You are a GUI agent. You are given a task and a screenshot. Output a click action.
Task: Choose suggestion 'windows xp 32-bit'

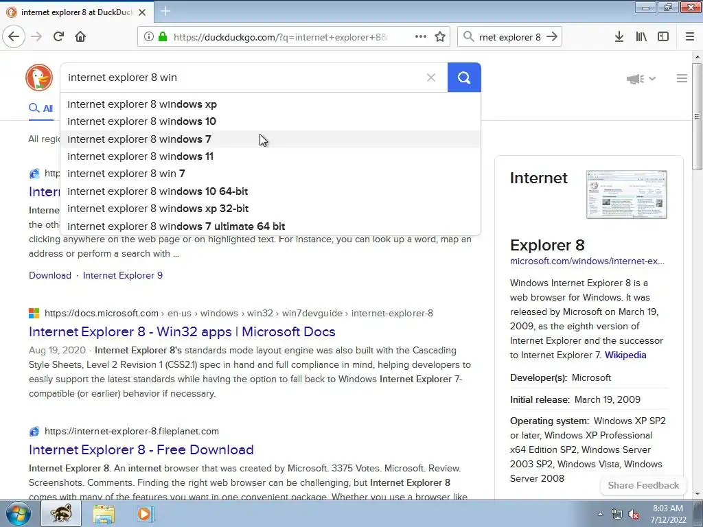pyautogui.click(x=270, y=209)
